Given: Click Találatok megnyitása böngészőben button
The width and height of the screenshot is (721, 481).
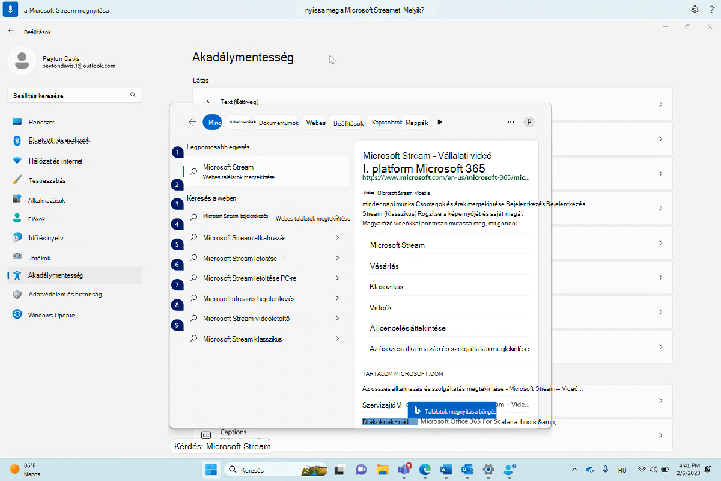Looking at the screenshot, I should tap(452, 411).
